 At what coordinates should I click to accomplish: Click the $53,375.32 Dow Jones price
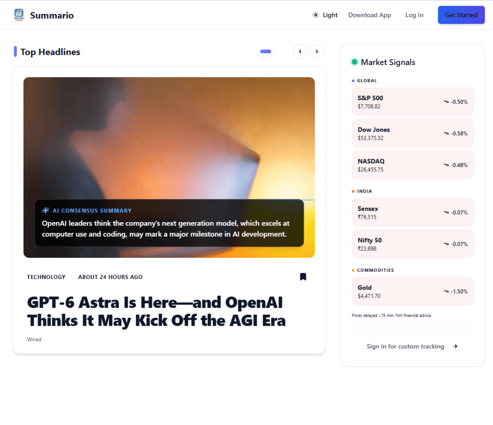click(370, 138)
